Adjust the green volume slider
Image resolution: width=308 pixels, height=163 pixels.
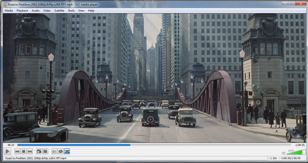(296, 152)
